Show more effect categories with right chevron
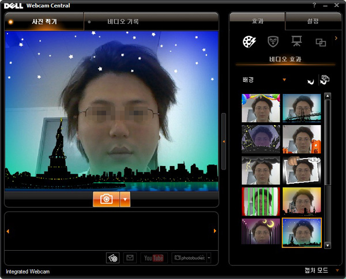Image resolution: width=346 pixels, height=279 pixels. click(x=336, y=38)
